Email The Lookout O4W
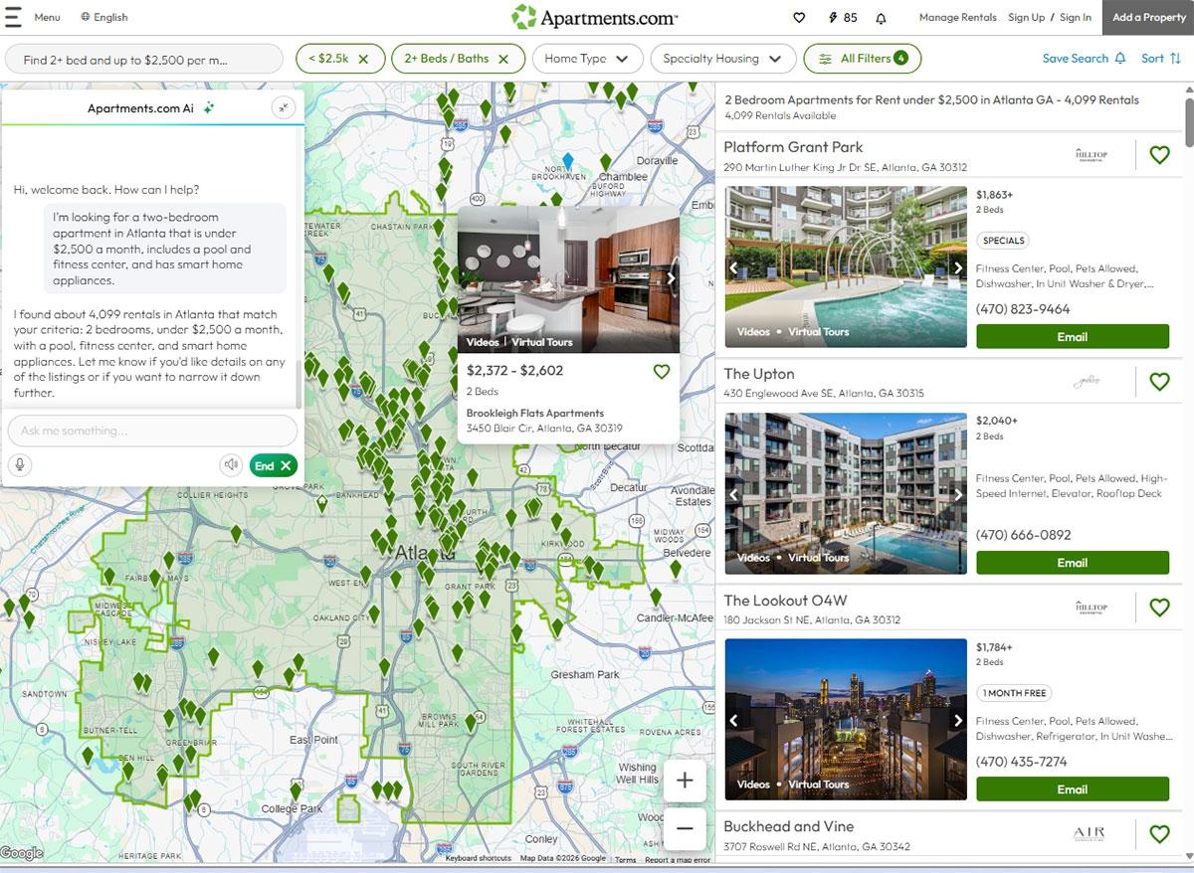This screenshot has height=873, width=1194. pyautogui.click(x=1073, y=788)
